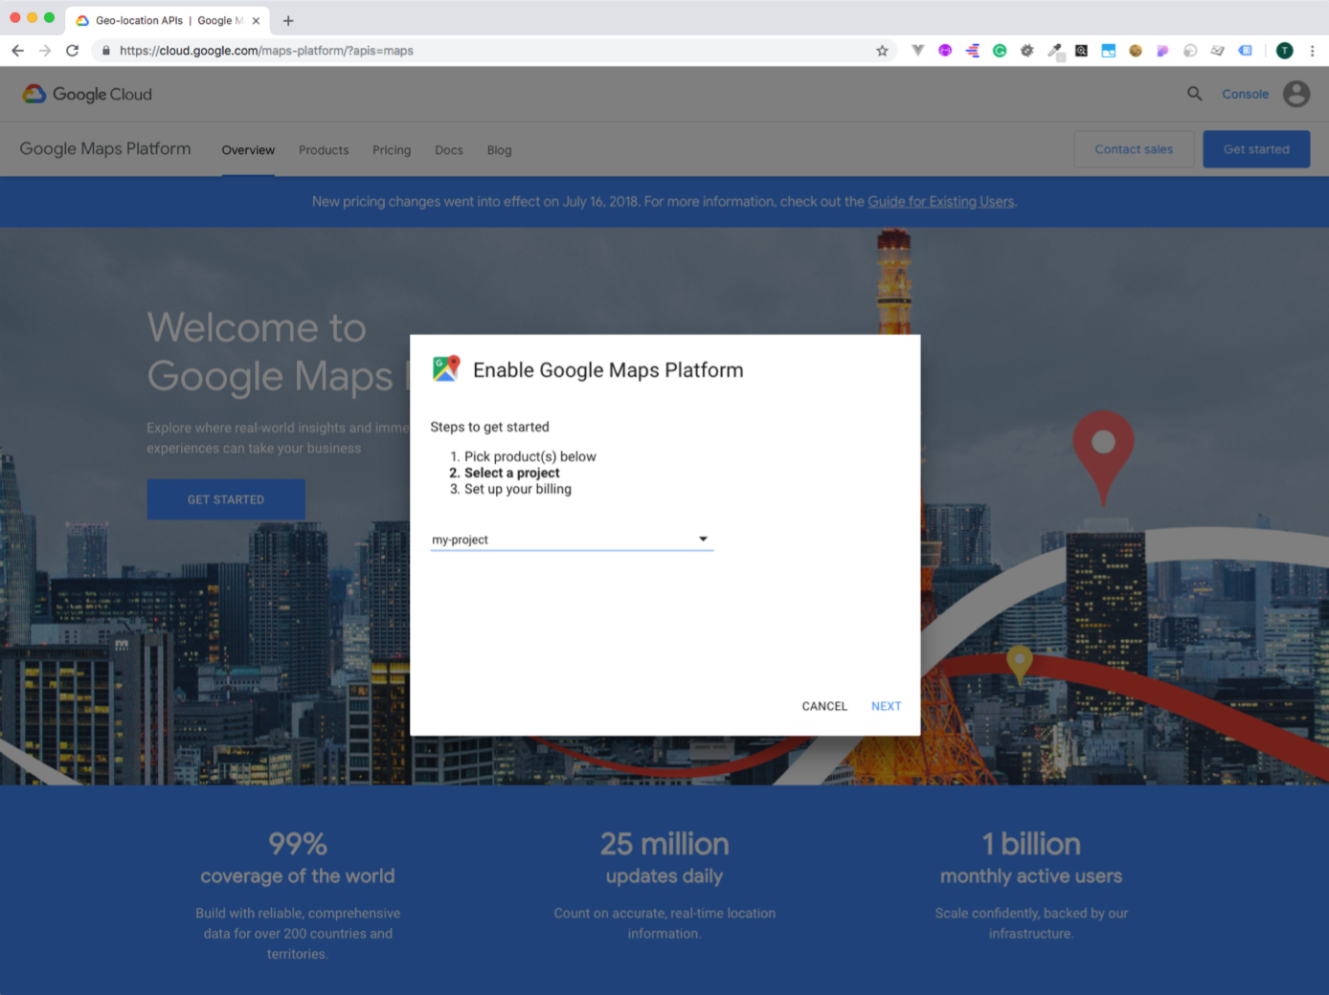The height and width of the screenshot is (995, 1329).
Task: Click the Google account avatar icon
Action: click(x=1296, y=94)
